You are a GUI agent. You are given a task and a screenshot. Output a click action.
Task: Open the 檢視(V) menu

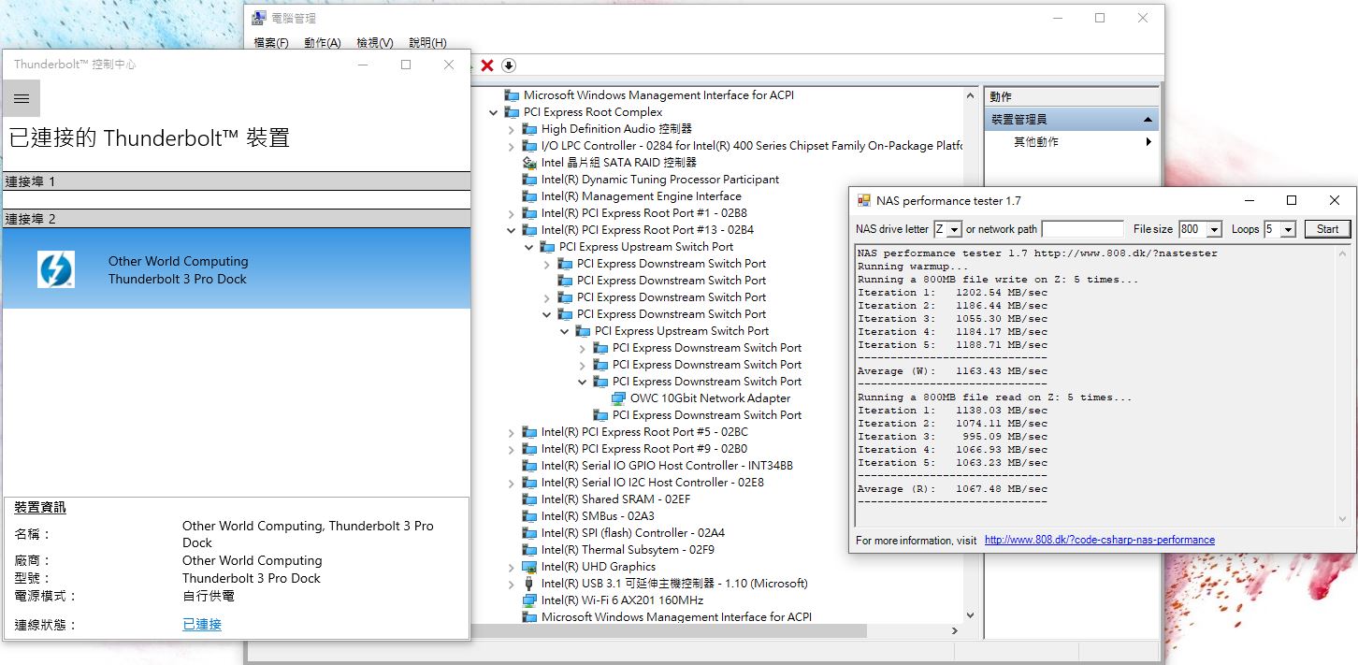(x=374, y=43)
